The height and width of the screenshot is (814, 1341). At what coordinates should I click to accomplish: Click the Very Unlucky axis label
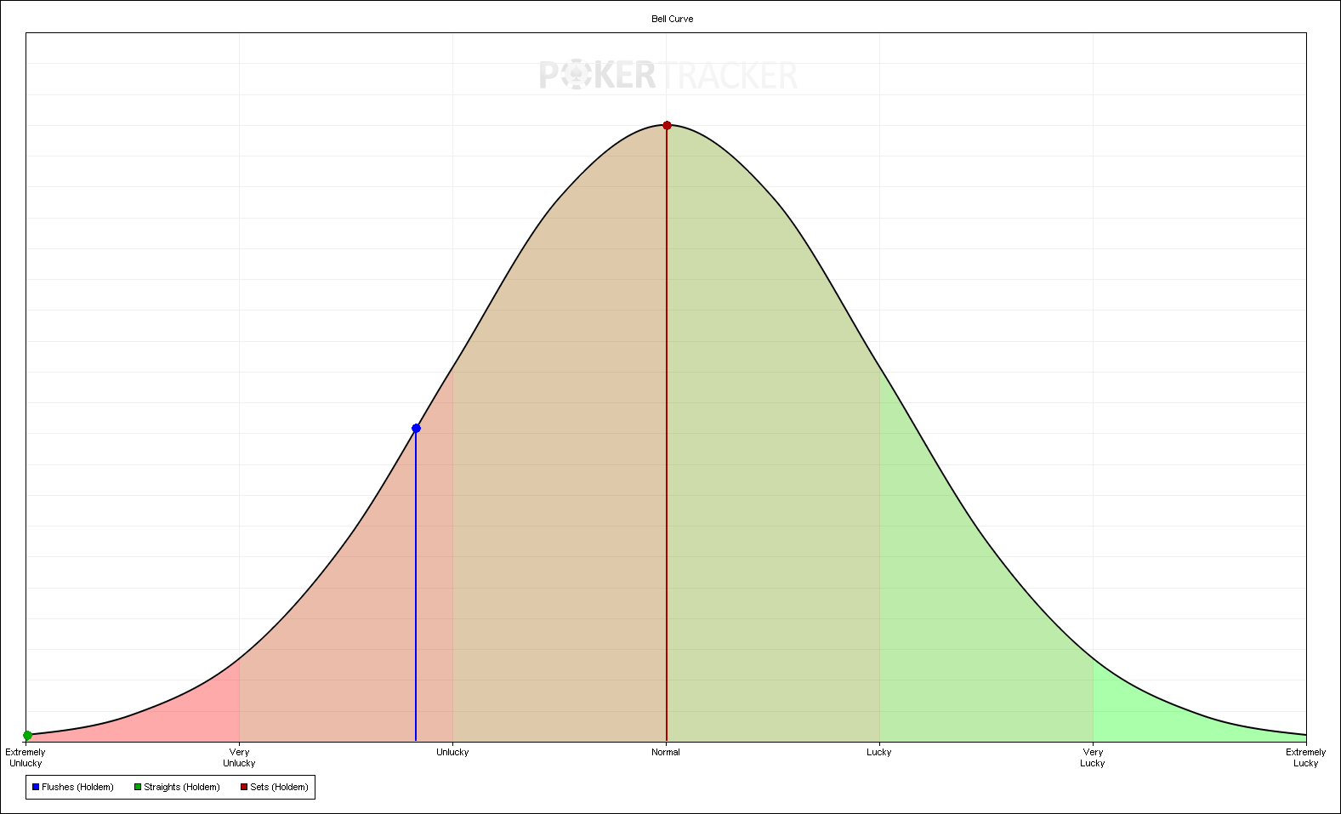tap(239, 757)
